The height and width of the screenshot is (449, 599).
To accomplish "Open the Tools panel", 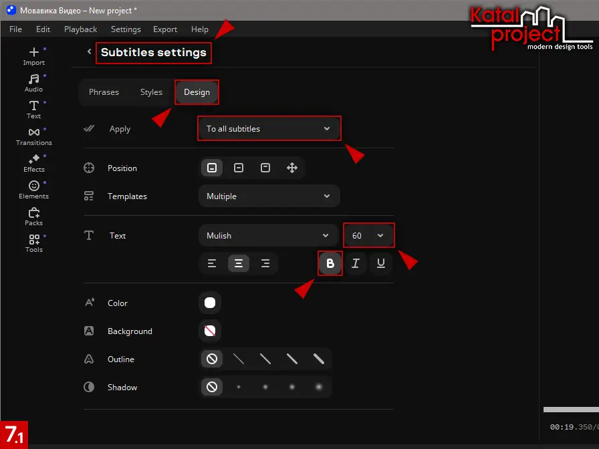I will (33, 243).
